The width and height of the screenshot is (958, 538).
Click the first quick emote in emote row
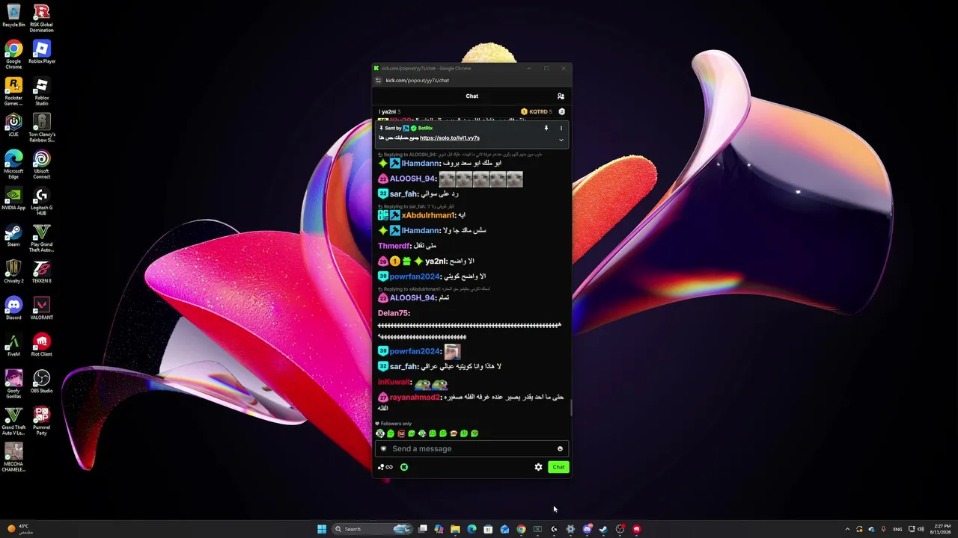[x=380, y=433]
